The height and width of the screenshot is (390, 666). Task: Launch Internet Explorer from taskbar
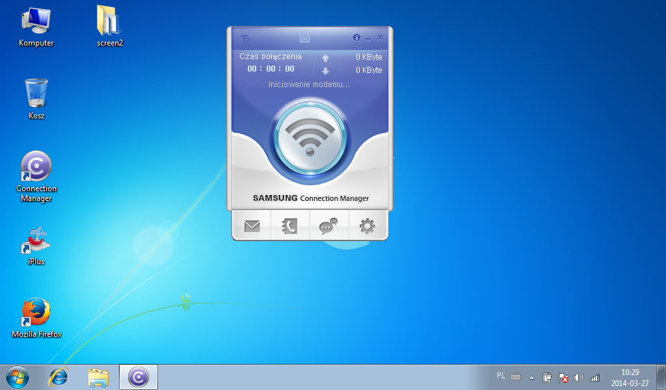click(x=58, y=377)
